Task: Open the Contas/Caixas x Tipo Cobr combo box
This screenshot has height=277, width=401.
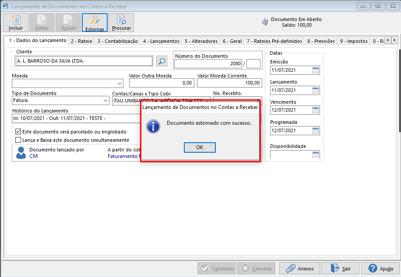Action: click(x=162, y=101)
